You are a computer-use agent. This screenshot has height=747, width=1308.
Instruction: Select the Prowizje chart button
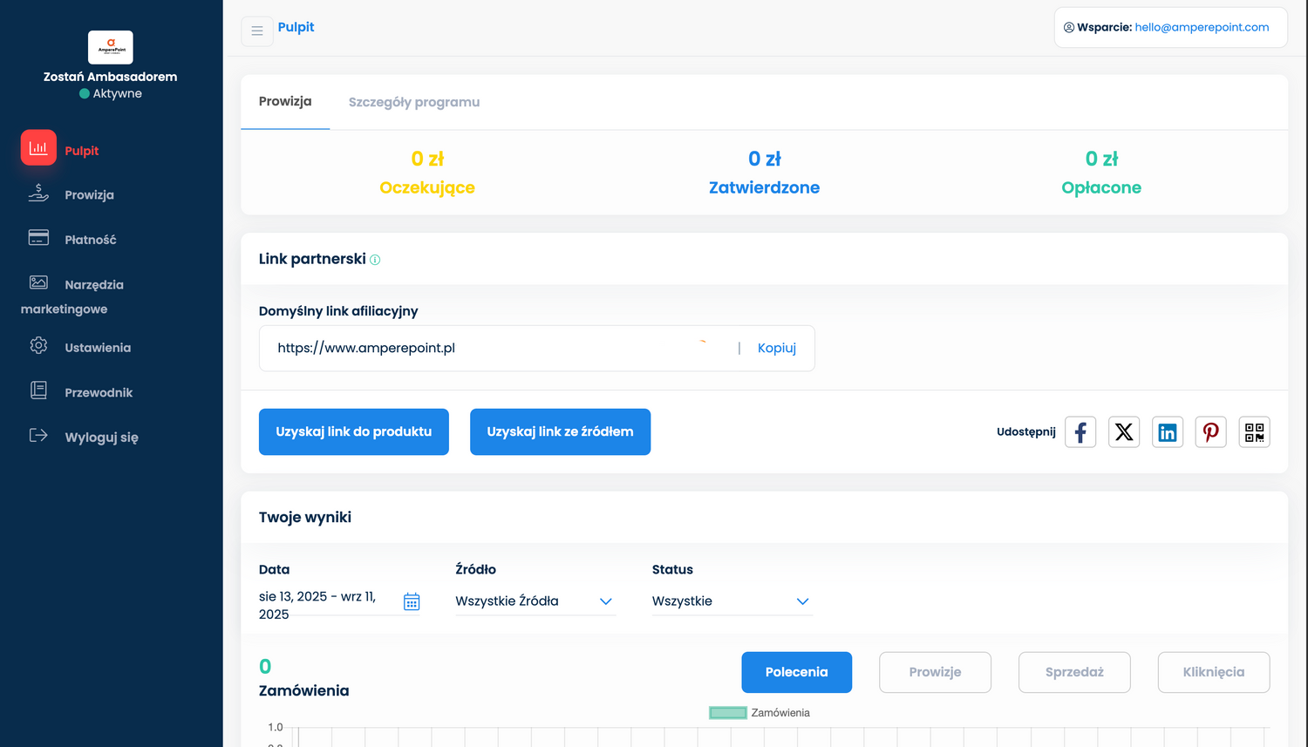[x=935, y=672]
